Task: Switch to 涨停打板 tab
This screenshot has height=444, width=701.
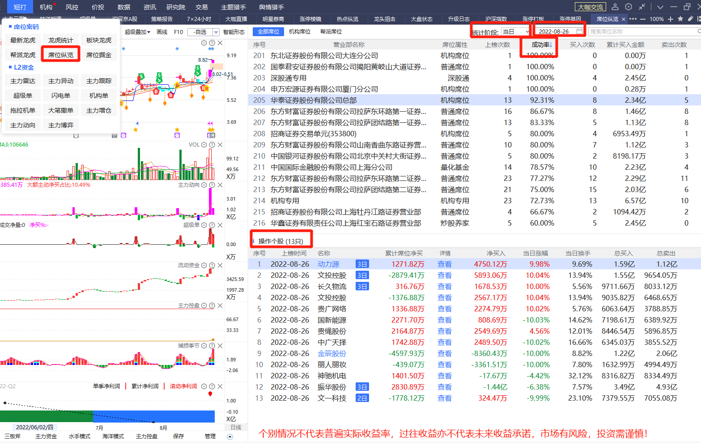Action: [x=533, y=19]
